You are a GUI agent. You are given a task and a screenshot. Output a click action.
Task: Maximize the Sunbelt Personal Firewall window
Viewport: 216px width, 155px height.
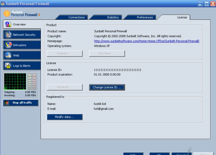tap(207, 4)
